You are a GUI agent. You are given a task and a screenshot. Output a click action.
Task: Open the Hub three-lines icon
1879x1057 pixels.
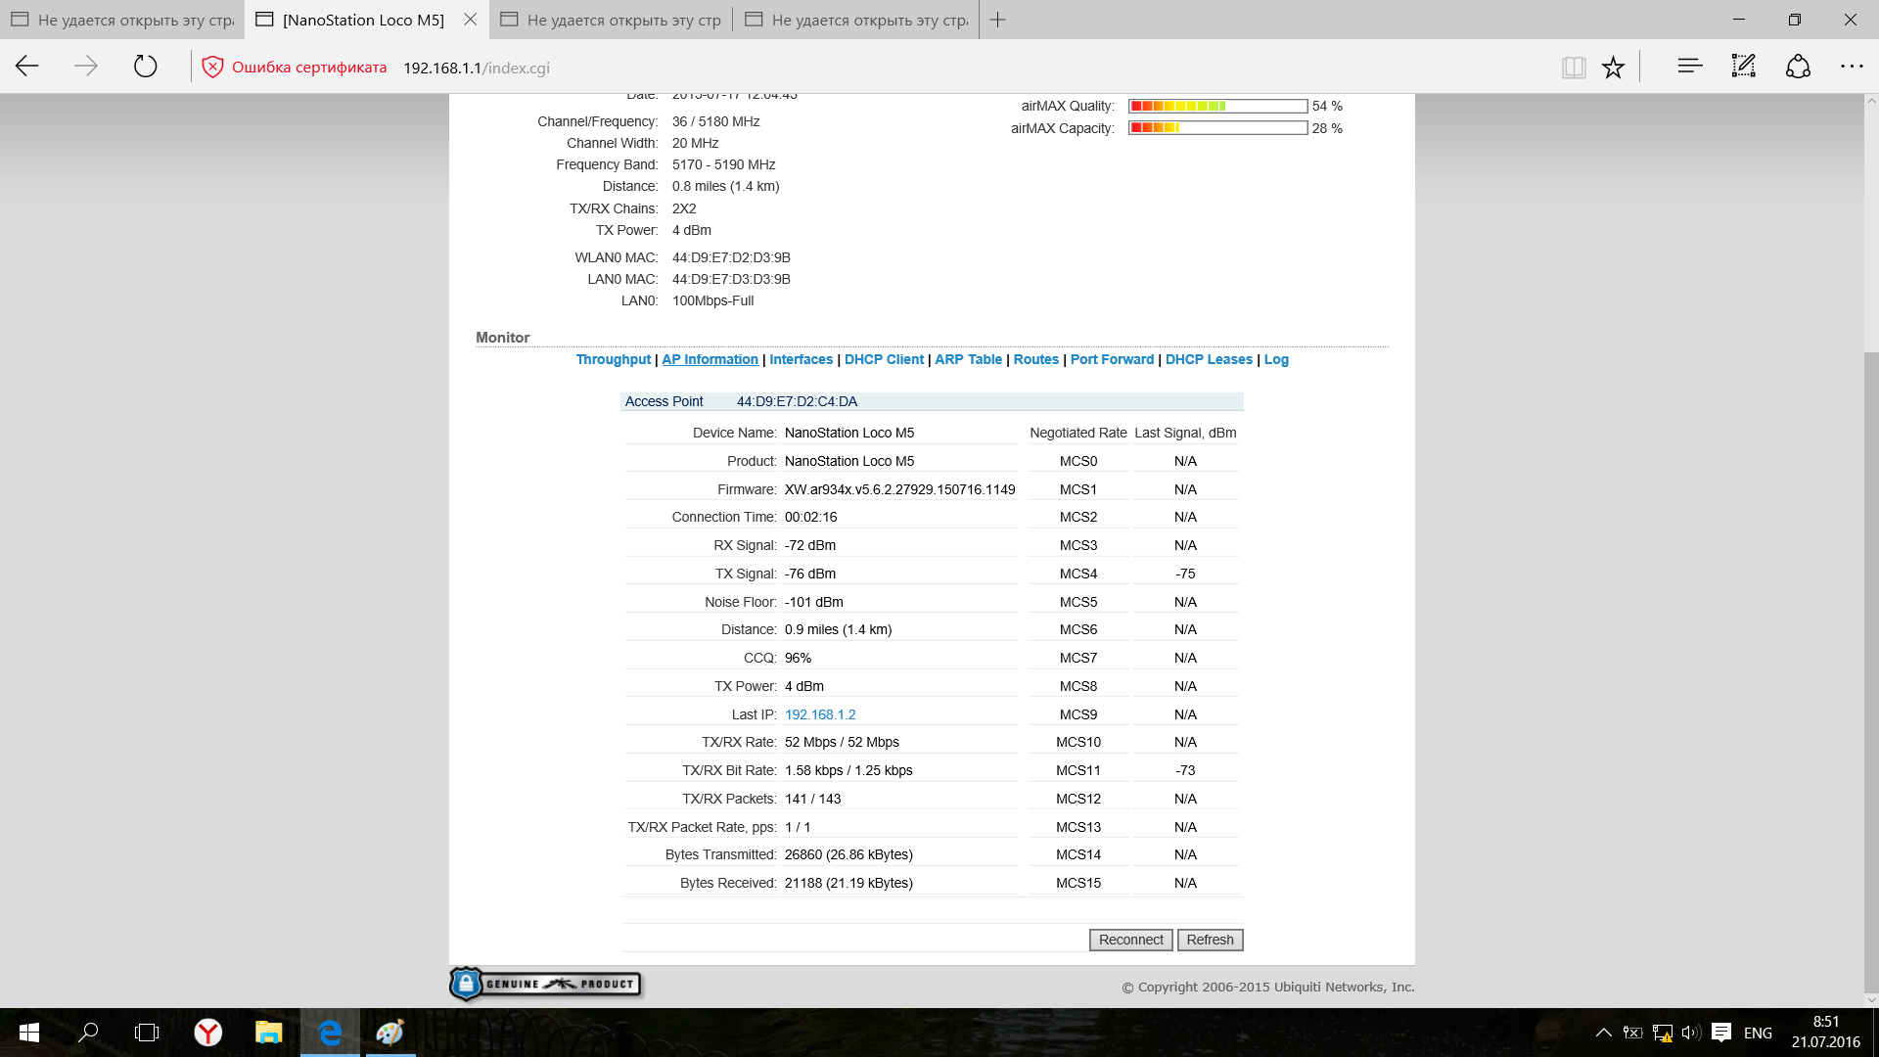pyautogui.click(x=1690, y=67)
